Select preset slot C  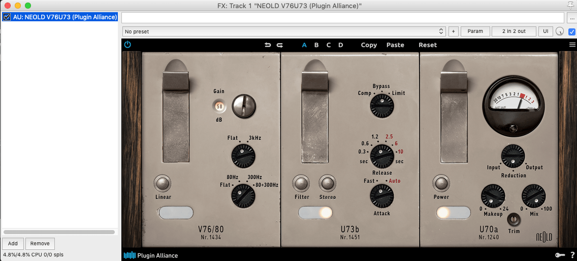coord(329,45)
